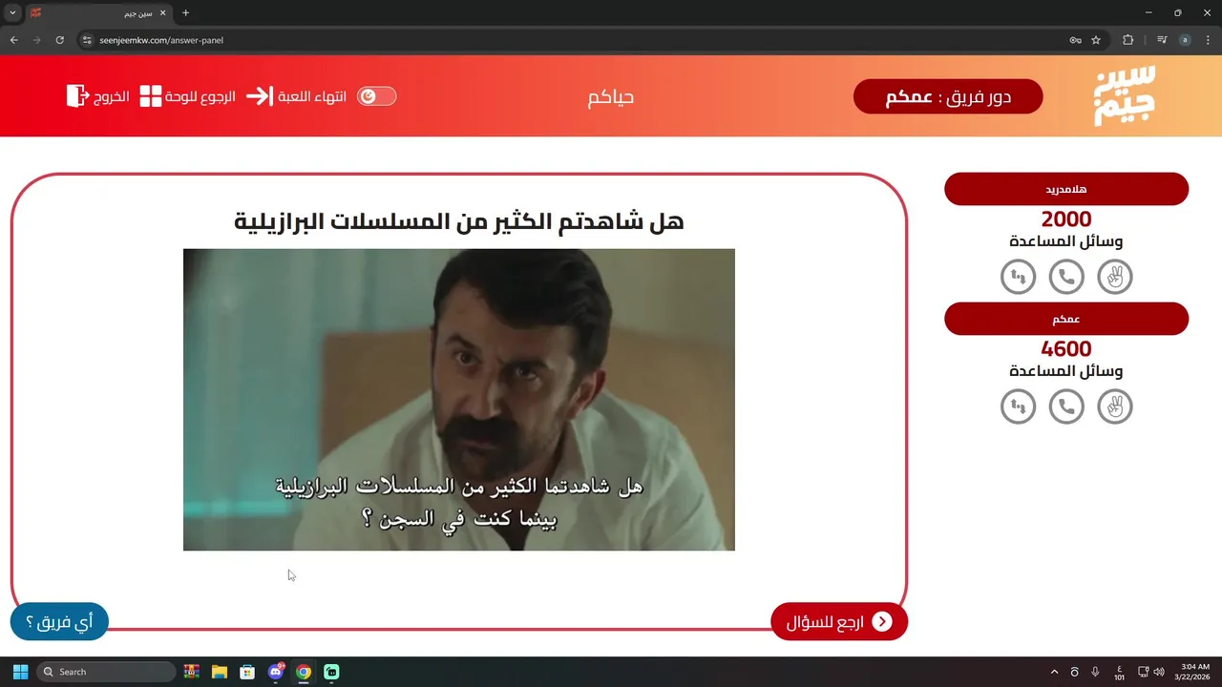The image size is (1222, 687).
Task: View site information icon in address bar
Action: pyautogui.click(x=87, y=40)
